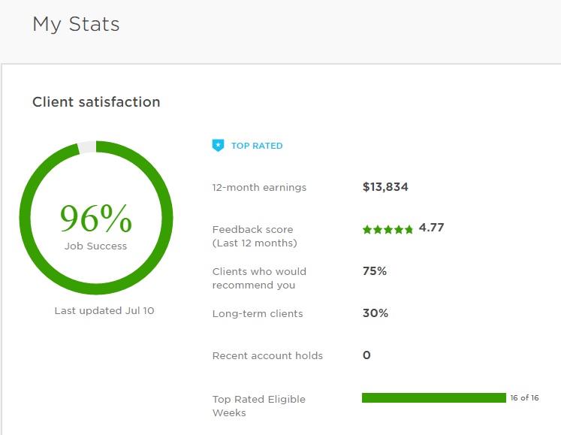Click the 30% long-term clients value
Viewport: 561px width, 435px height.
tap(375, 313)
